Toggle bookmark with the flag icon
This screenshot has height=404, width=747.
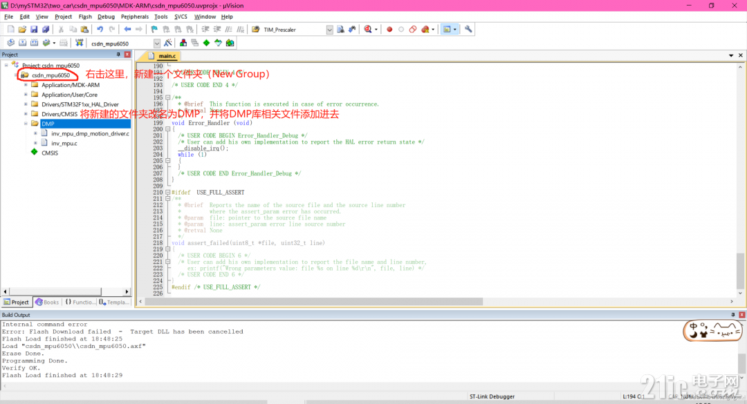(x=154, y=30)
